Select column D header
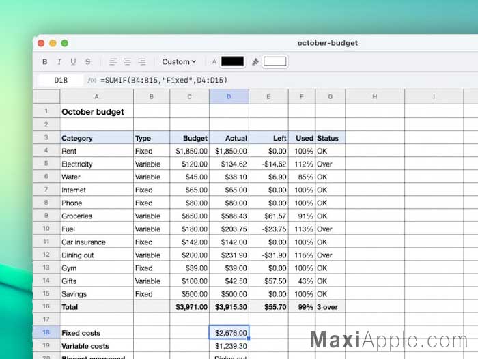 (229, 97)
